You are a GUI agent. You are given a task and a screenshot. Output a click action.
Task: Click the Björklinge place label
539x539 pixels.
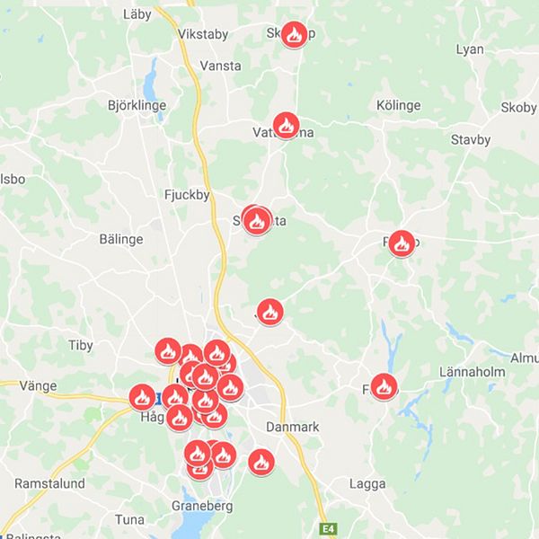[137, 105]
